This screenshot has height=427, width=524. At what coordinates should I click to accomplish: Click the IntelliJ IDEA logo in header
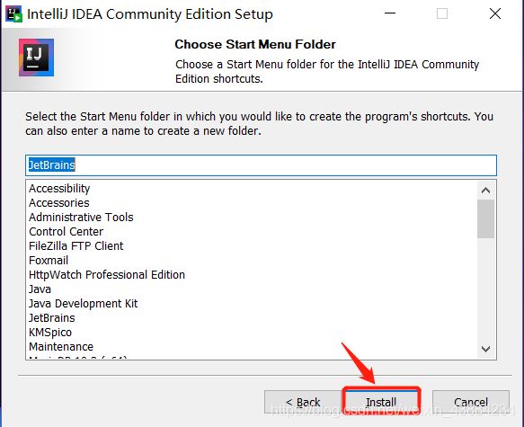[x=36, y=58]
